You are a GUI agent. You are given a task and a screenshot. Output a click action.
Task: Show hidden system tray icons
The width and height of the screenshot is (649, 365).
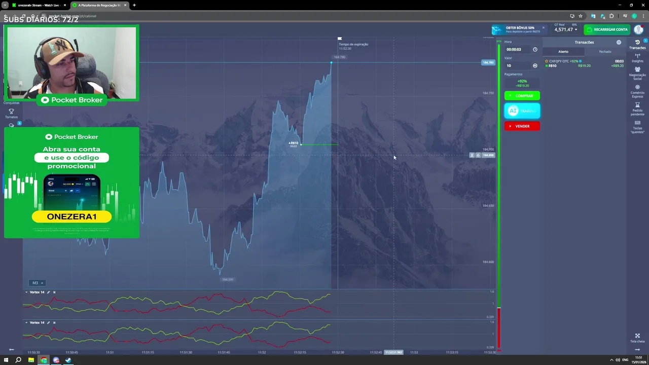click(611, 360)
